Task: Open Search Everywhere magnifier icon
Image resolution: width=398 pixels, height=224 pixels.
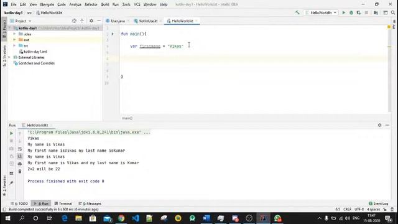Action: [393, 12]
